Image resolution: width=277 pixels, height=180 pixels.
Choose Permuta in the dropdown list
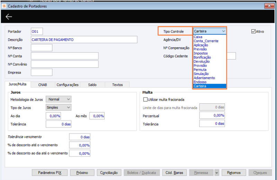[x=209, y=70]
